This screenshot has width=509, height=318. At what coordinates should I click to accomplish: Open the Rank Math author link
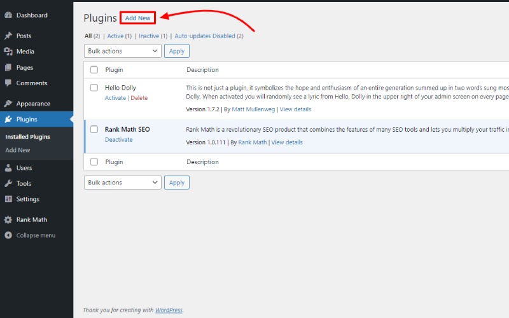[x=252, y=142]
